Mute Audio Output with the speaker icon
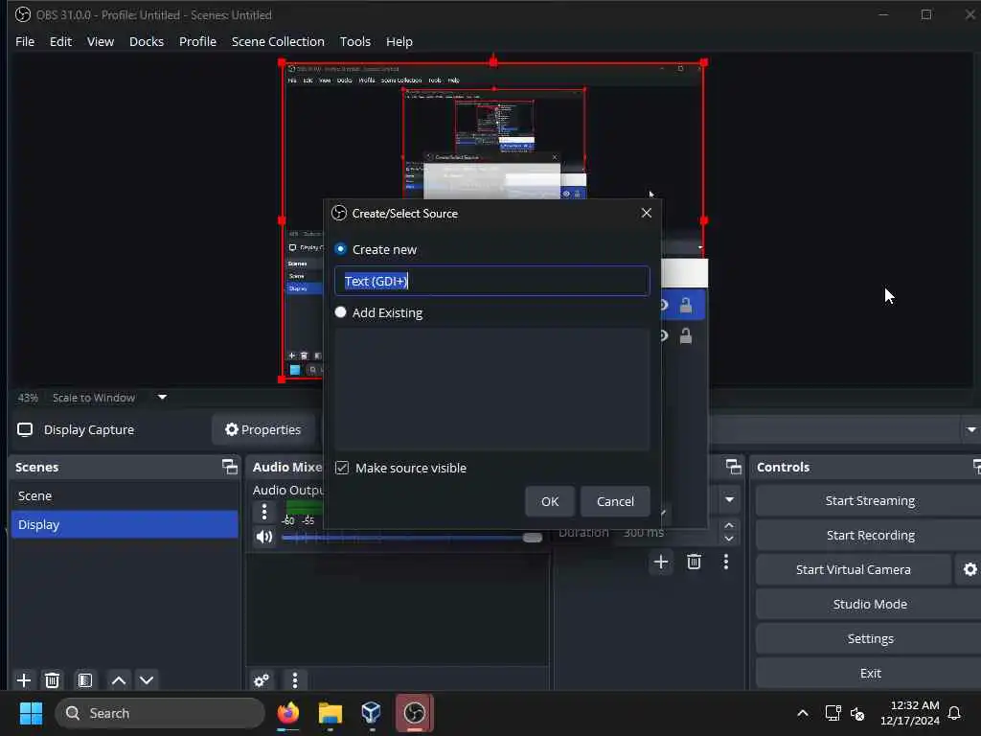Image resolution: width=981 pixels, height=736 pixels. [x=264, y=537]
